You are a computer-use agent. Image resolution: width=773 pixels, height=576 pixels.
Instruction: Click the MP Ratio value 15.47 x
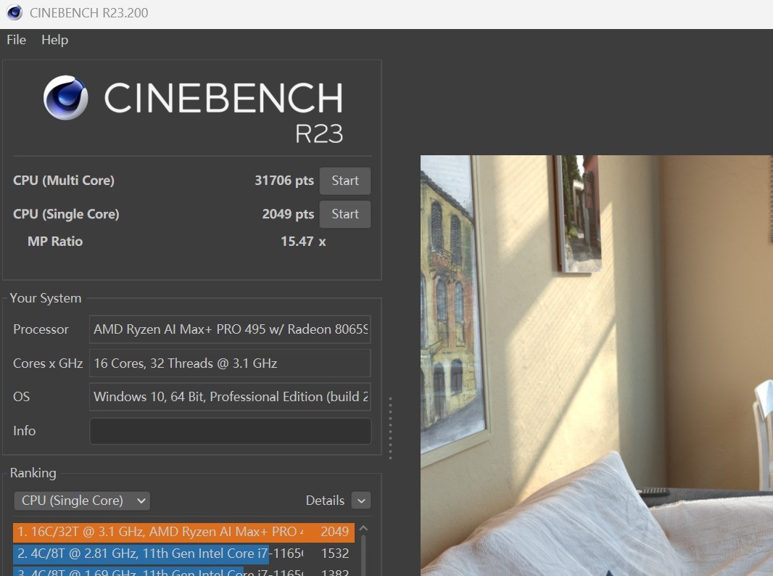click(303, 242)
